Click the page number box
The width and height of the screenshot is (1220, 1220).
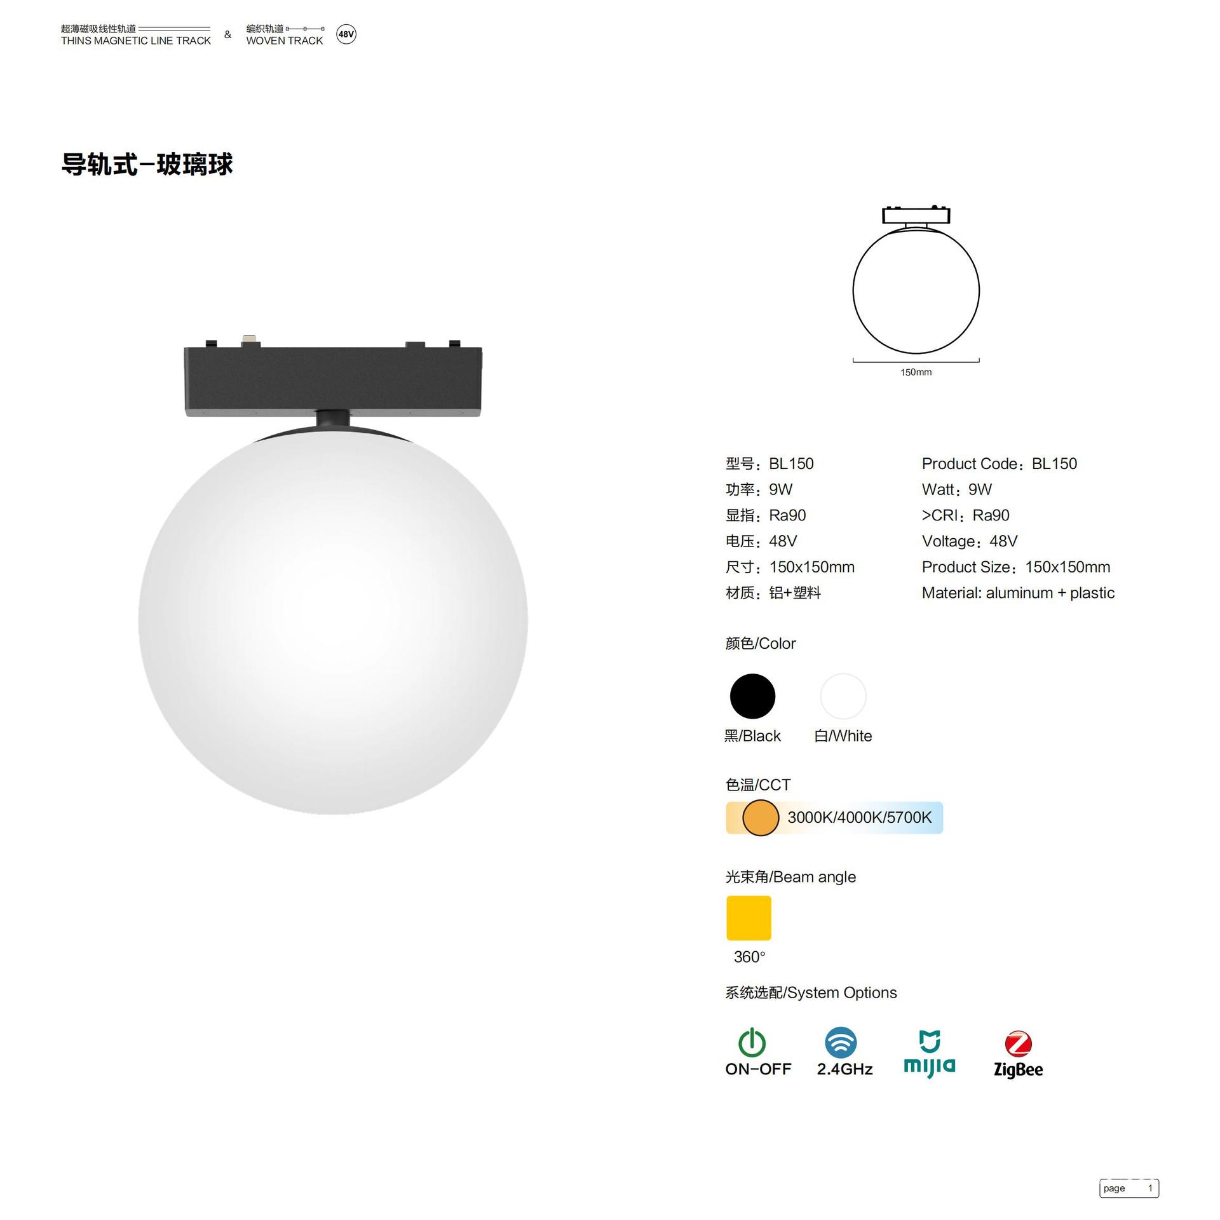pos(1129,1188)
